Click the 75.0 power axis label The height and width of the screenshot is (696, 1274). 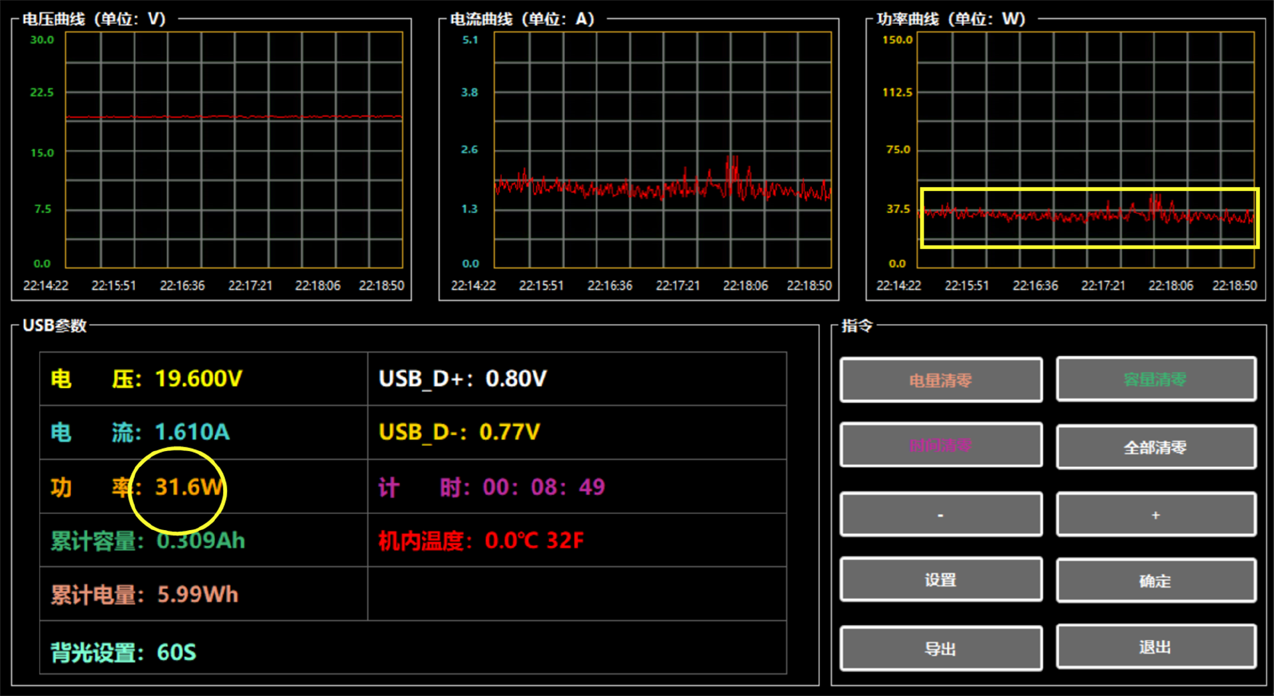click(x=898, y=149)
